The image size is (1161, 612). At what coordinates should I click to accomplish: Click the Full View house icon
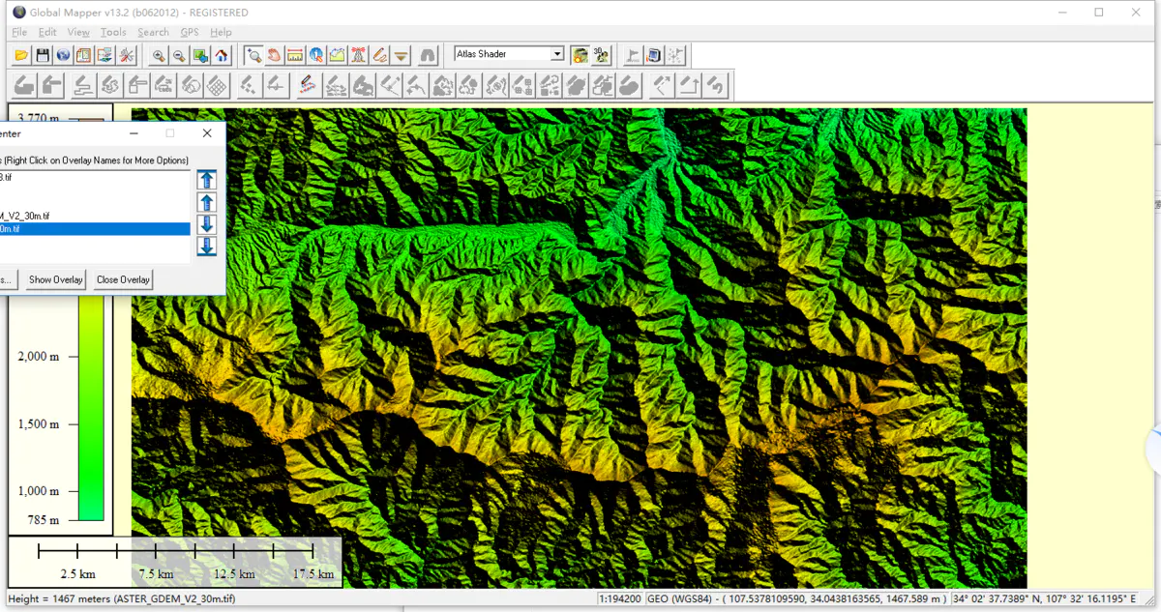[x=222, y=55]
